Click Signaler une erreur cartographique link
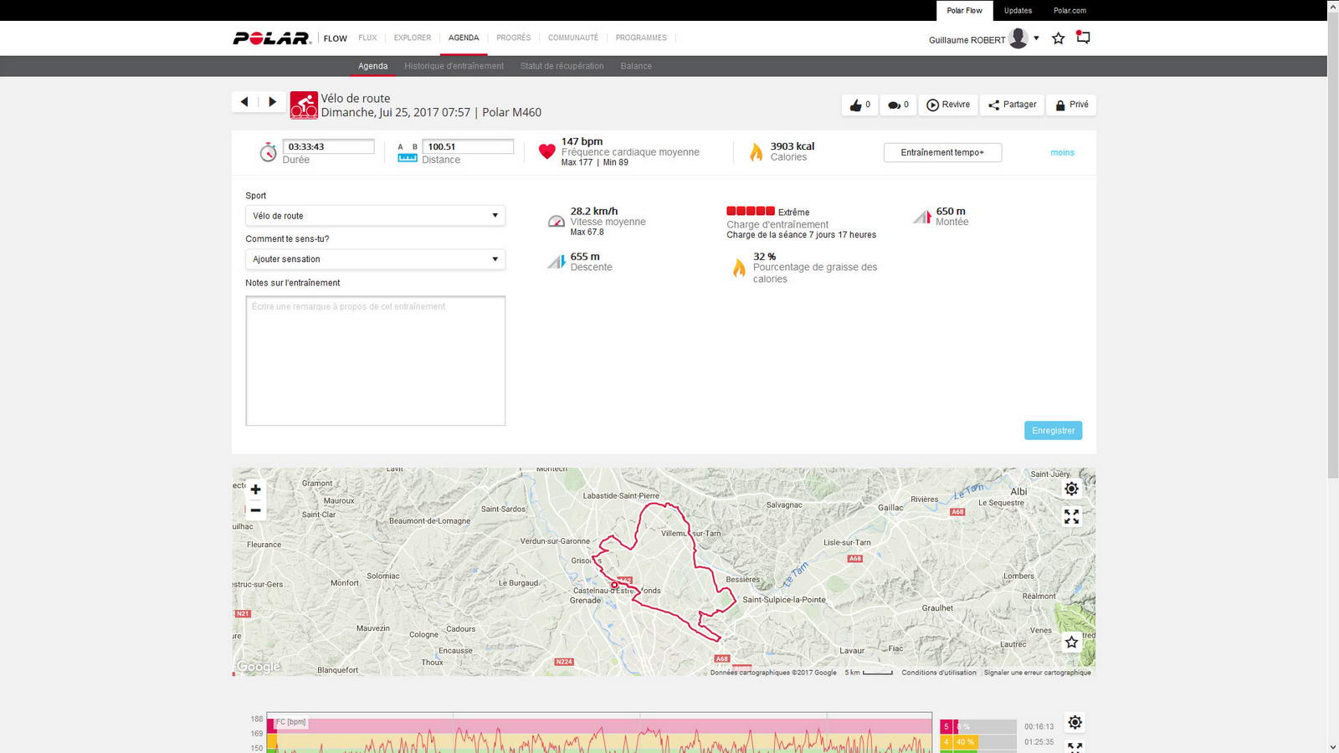Image resolution: width=1339 pixels, height=753 pixels. pyautogui.click(x=1038, y=672)
